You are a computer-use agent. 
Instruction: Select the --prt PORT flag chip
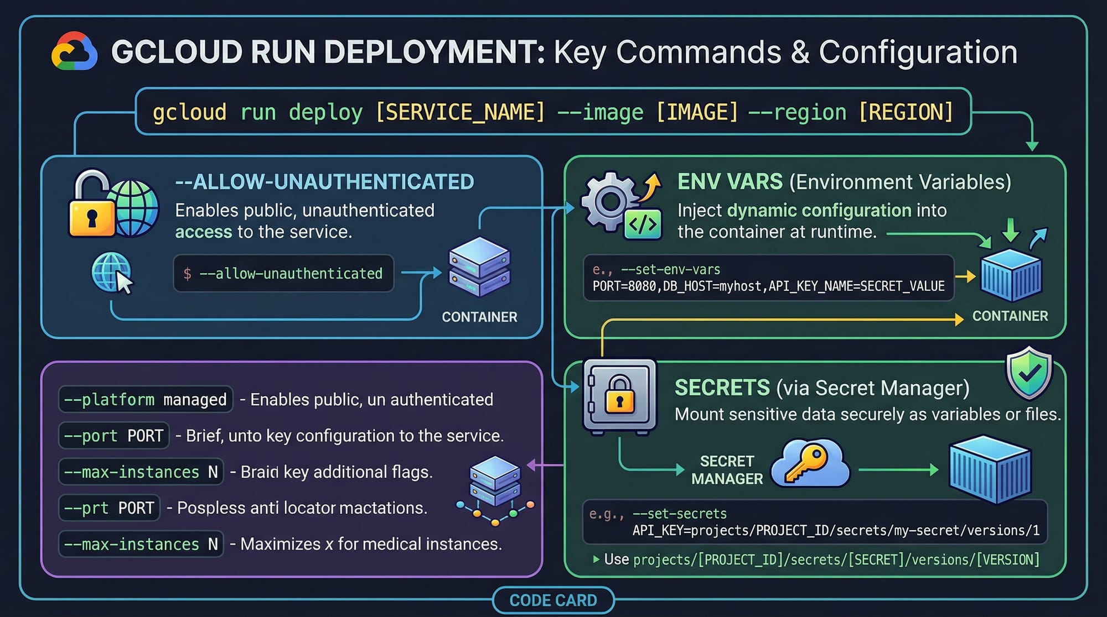click(x=109, y=508)
